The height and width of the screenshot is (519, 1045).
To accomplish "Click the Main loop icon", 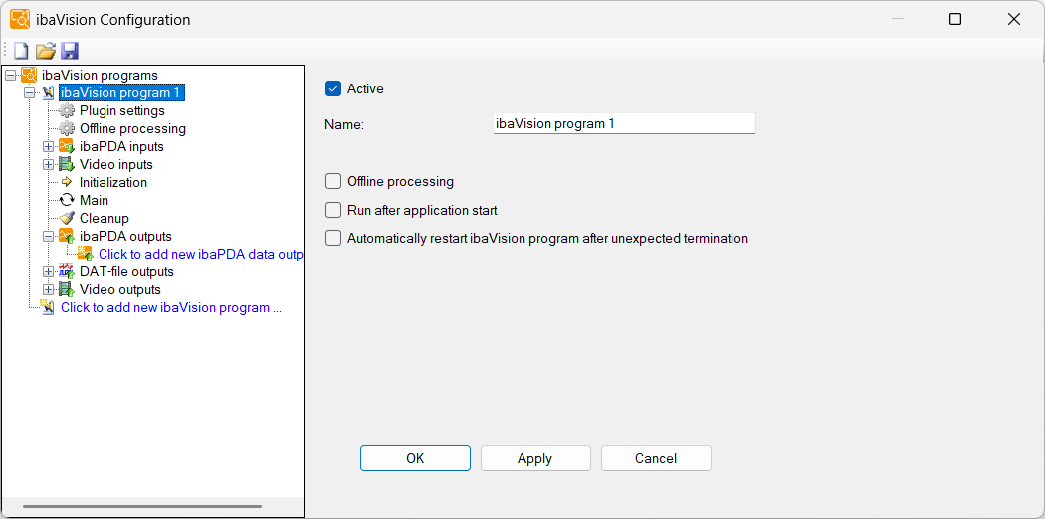I will click(67, 200).
